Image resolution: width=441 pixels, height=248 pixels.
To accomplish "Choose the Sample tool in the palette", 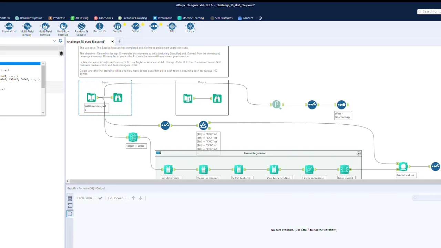I will 117,28.
